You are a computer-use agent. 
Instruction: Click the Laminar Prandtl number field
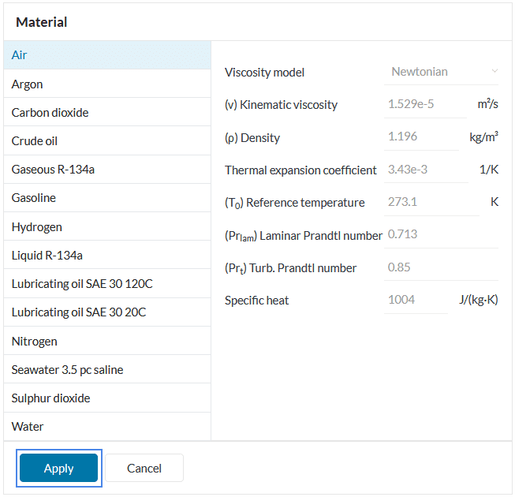click(441, 234)
